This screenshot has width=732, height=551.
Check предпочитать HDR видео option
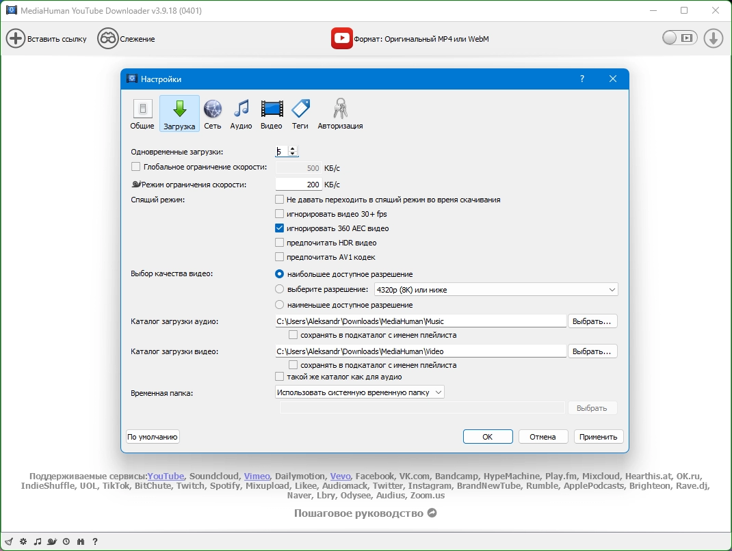279,243
